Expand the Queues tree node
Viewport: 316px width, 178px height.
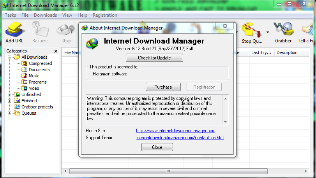pos(9,113)
